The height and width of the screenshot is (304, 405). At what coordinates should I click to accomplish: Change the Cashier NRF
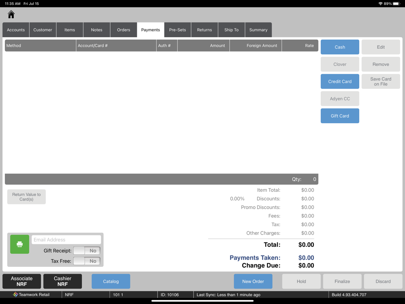(62, 281)
